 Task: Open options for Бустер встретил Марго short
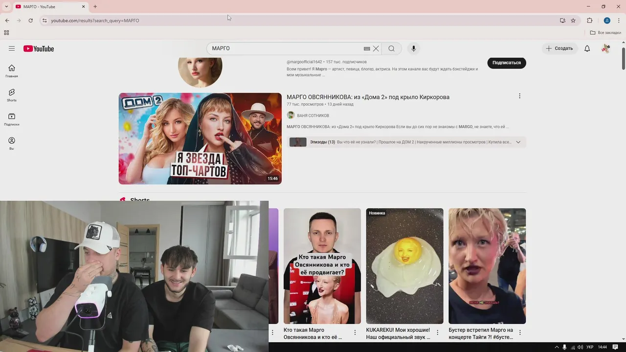520,332
